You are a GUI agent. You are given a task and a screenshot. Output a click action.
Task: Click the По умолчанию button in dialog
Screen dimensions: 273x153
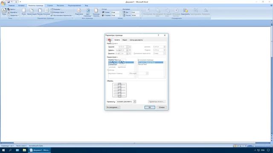pyautogui.click(x=113, y=108)
